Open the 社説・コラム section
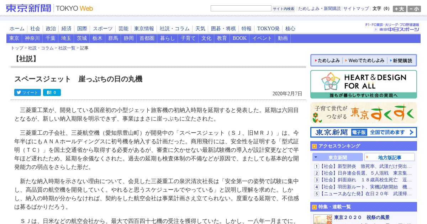 (175, 29)
